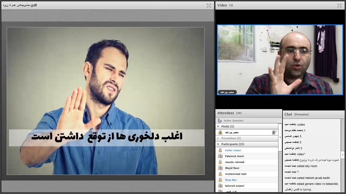Click the Active Speakers phone icon

[220, 120]
